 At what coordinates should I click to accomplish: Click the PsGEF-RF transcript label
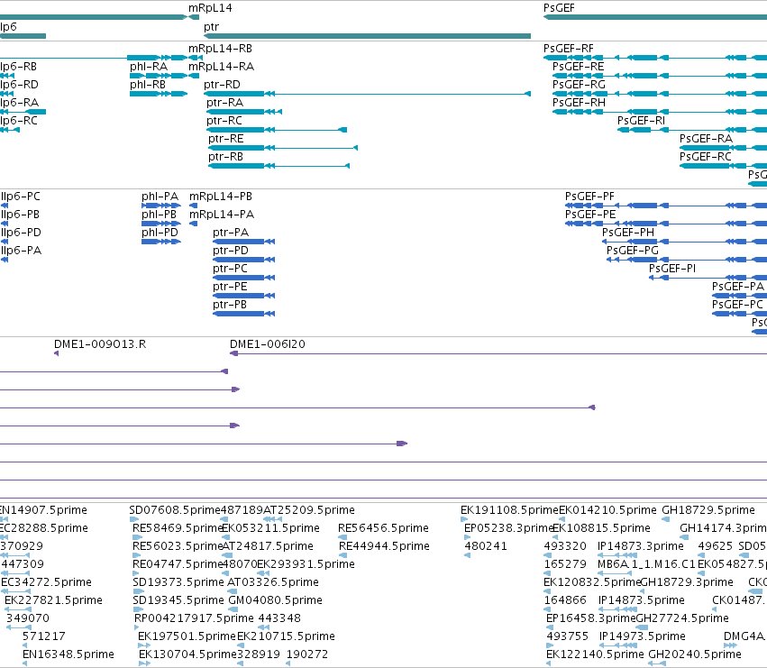pyautogui.click(x=569, y=49)
